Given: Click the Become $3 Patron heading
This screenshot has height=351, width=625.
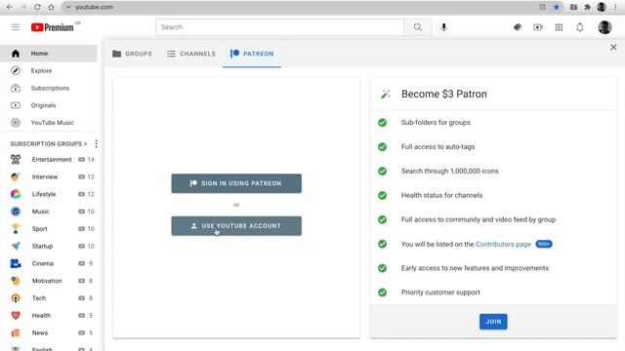Looking at the screenshot, I should tap(444, 94).
